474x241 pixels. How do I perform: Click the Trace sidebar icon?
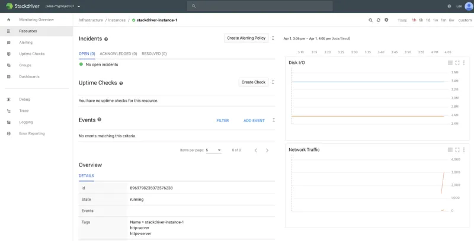point(8,111)
